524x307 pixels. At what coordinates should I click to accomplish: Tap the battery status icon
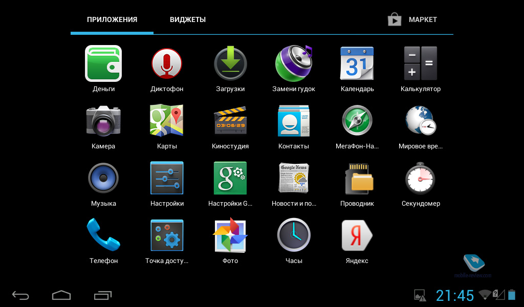click(x=512, y=295)
